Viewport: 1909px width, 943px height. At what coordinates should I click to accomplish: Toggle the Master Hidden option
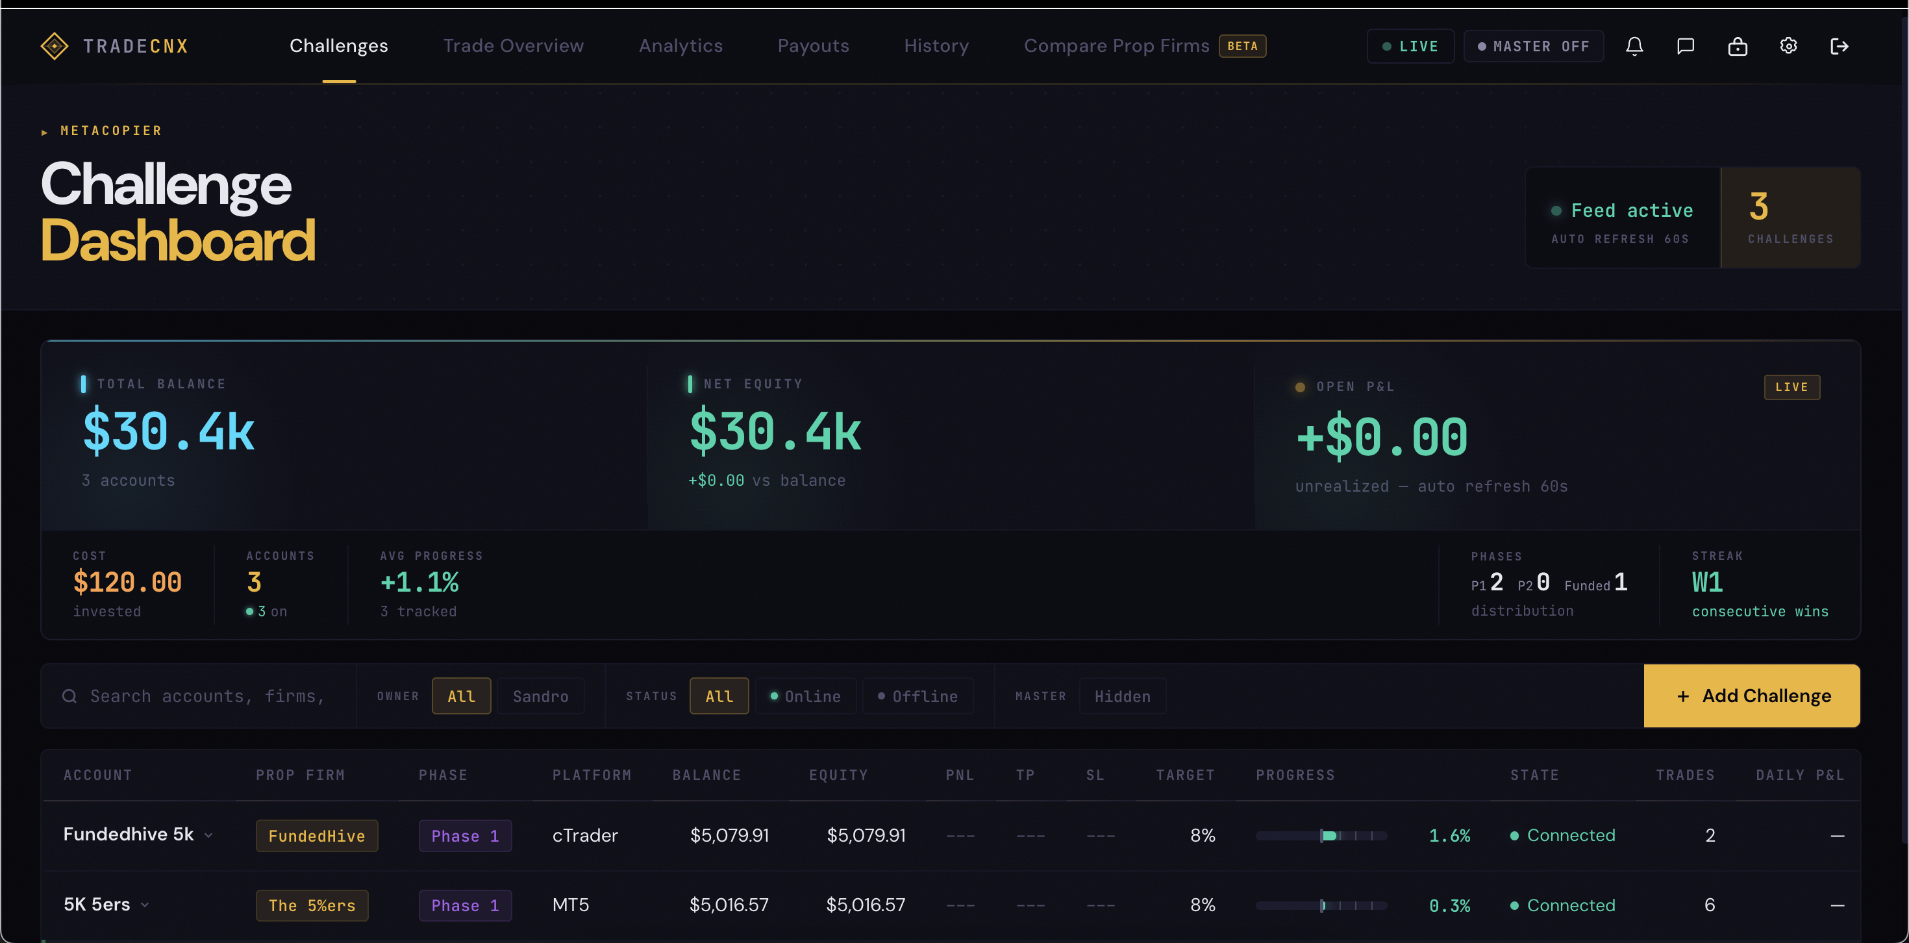coord(1122,696)
